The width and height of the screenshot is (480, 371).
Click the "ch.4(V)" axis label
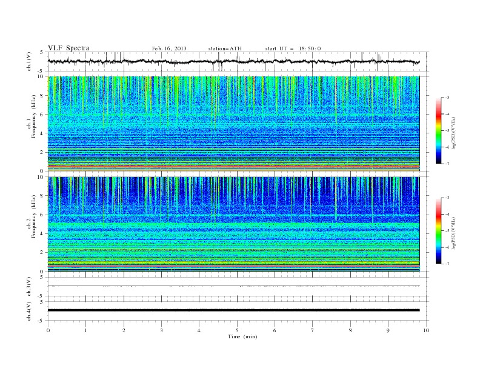click(29, 311)
